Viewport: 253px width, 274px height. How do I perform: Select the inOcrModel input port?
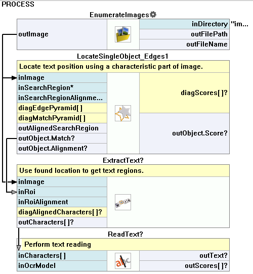[x=62, y=266]
